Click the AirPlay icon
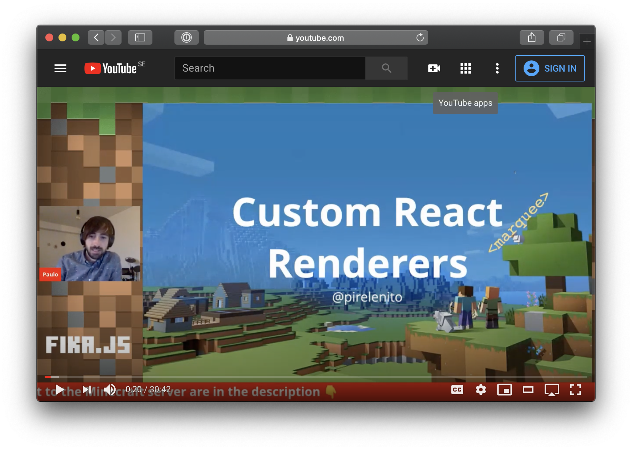This screenshot has height=450, width=632. coord(552,390)
